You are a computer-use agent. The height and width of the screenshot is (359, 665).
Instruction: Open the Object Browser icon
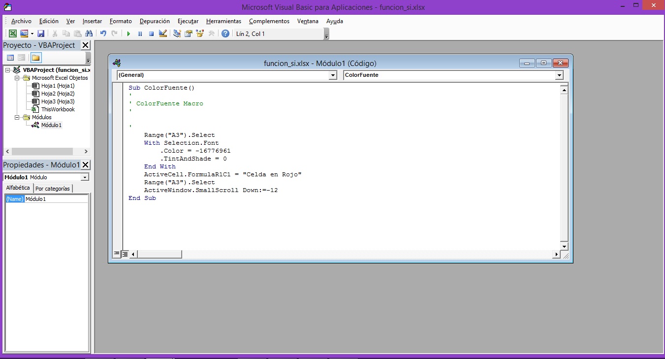(x=200, y=34)
